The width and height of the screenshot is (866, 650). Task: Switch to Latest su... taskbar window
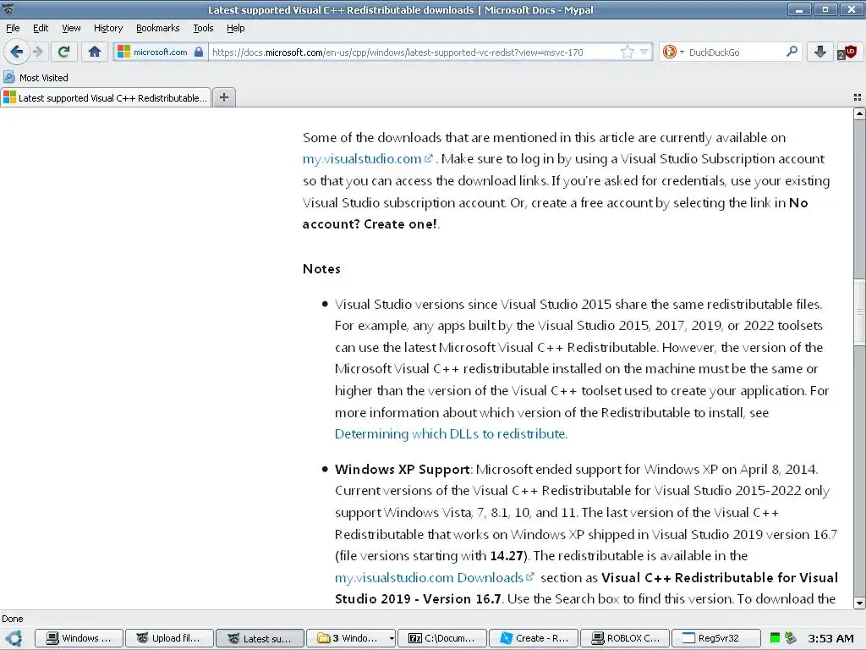pos(260,638)
